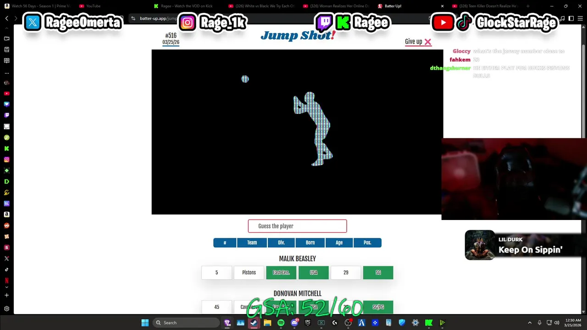Switch to the Teen Killer Doesn't Realize tab
The height and width of the screenshot is (330, 587).
485,6
